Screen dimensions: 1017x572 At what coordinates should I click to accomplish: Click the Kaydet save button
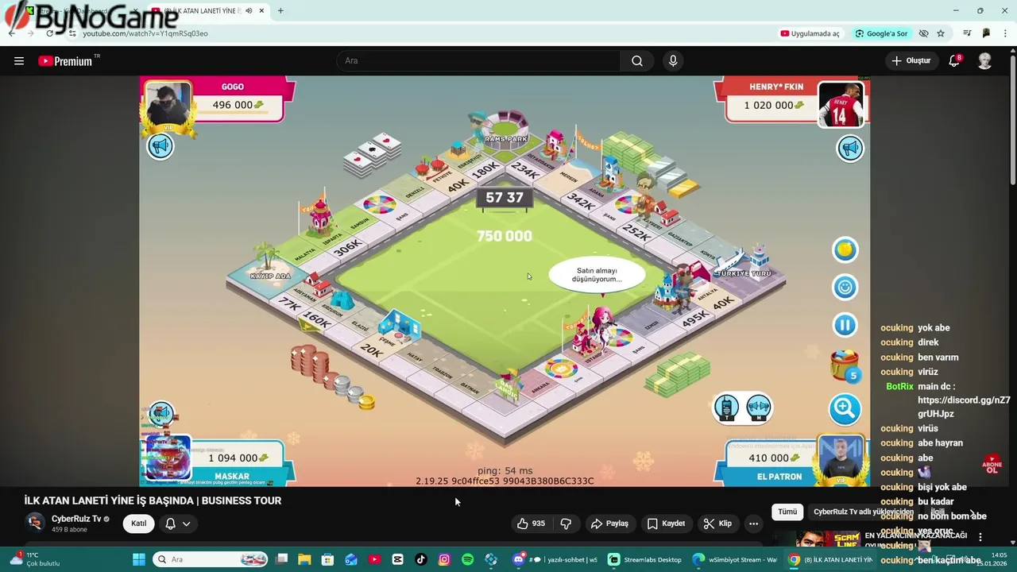tap(666, 524)
